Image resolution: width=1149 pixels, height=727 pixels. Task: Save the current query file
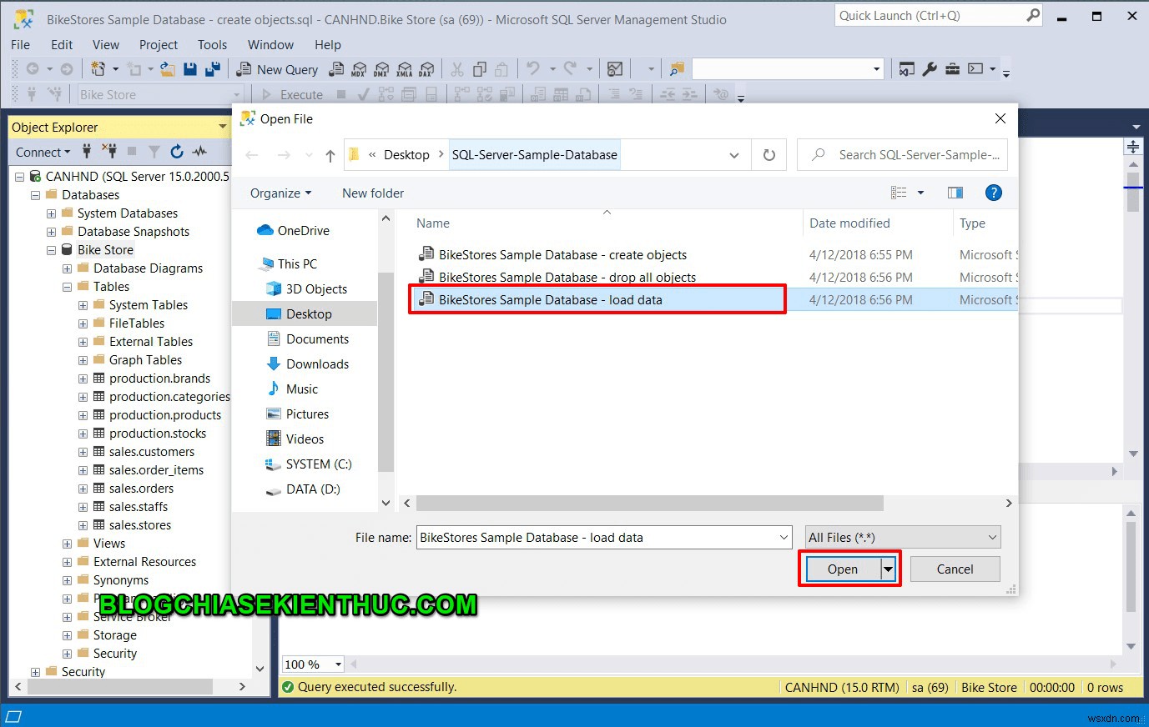(x=190, y=69)
